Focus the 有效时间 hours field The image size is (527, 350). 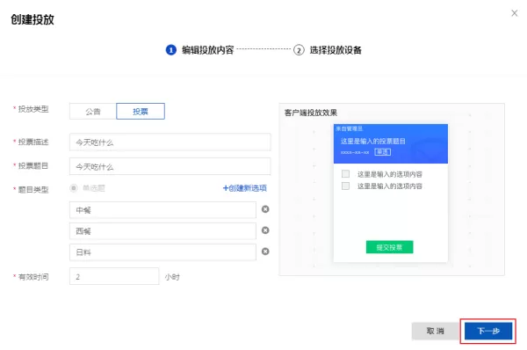pos(114,276)
